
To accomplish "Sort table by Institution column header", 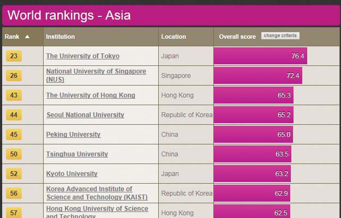I will coord(61,37).
